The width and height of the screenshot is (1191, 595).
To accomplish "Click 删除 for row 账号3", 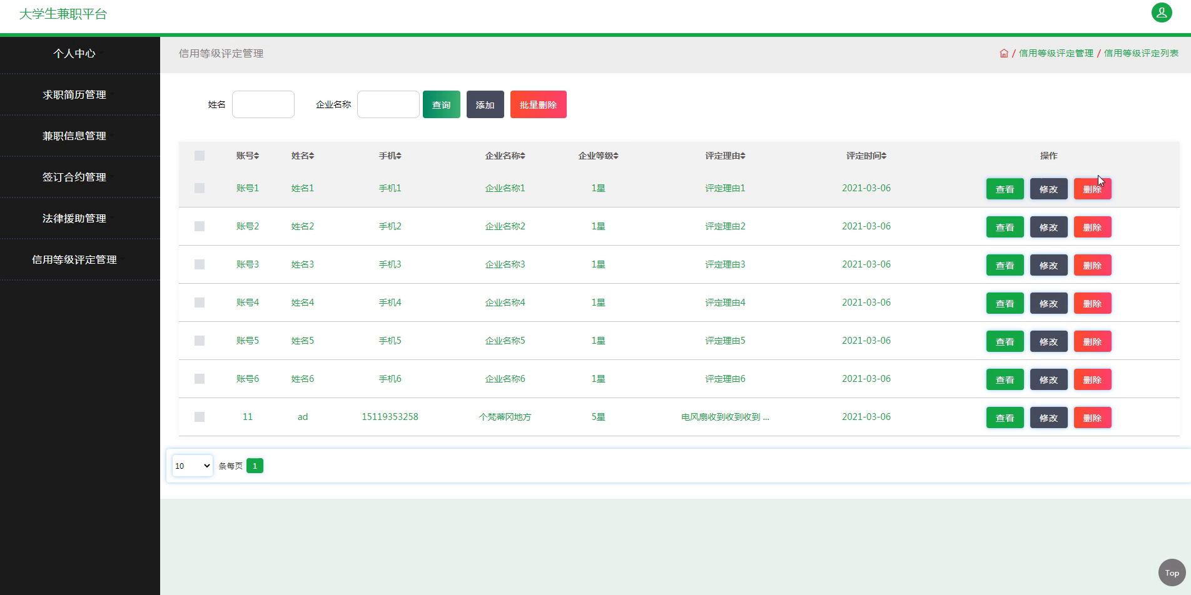I will (1093, 265).
